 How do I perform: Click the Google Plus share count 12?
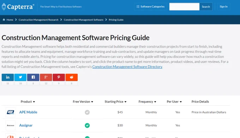pyautogui.click(x=46, y=84)
